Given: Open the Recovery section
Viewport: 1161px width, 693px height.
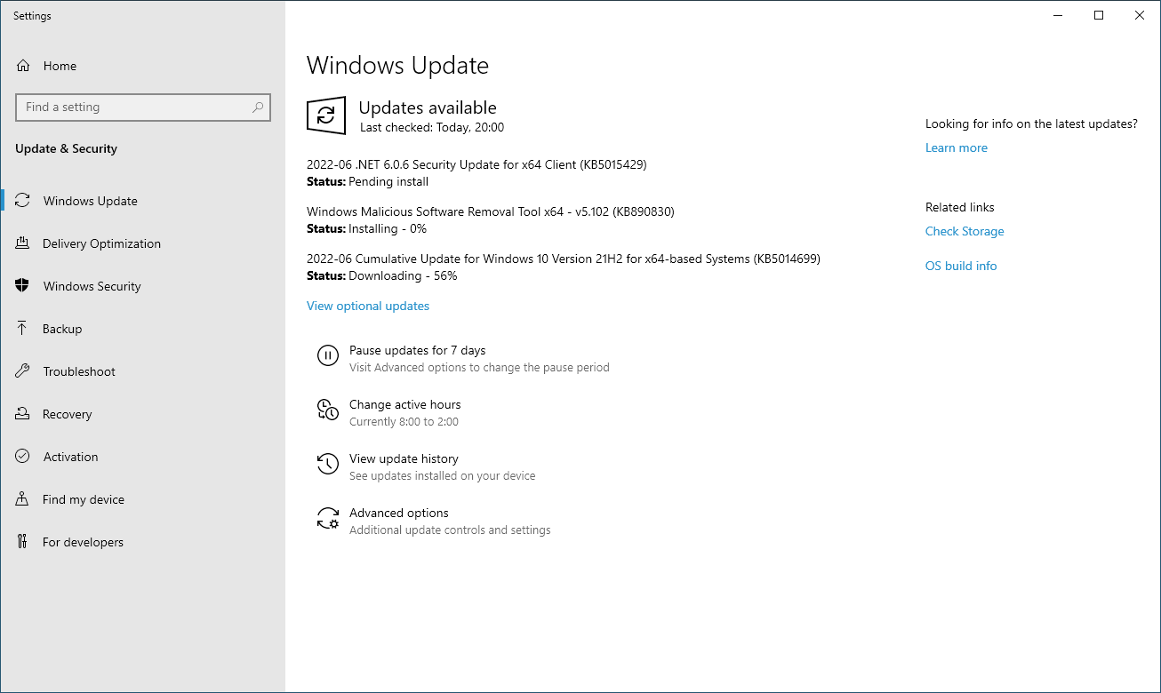Looking at the screenshot, I should click(142, 414).
